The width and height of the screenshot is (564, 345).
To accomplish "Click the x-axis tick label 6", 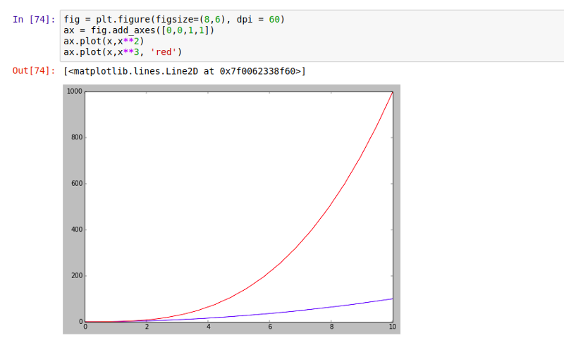I will (270, 327).
